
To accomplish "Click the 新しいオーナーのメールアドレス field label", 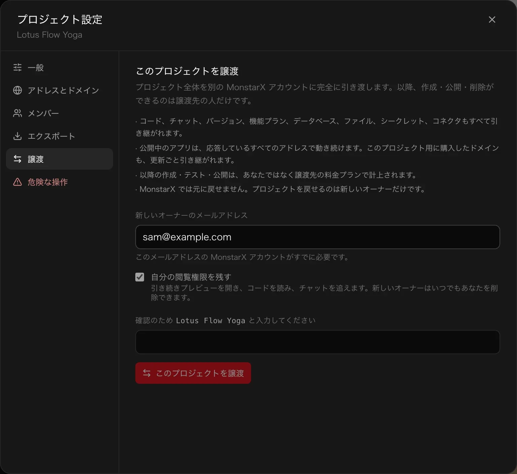I will 192,215.
